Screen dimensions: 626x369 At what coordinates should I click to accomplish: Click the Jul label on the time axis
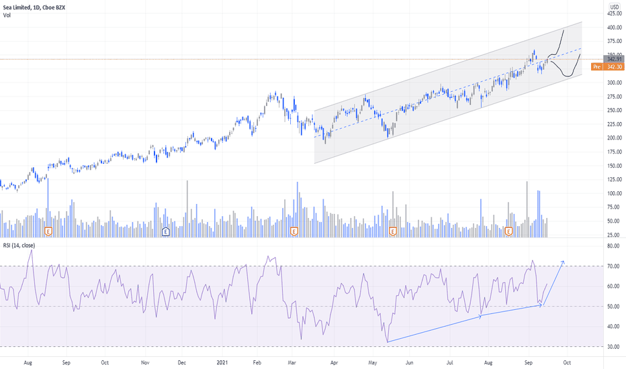click(449, 362)
